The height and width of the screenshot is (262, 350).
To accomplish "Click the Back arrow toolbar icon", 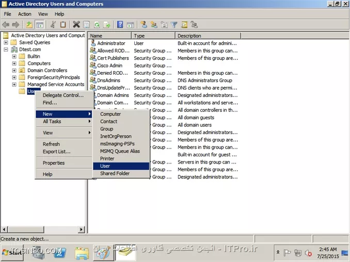I will coord(6,25).
